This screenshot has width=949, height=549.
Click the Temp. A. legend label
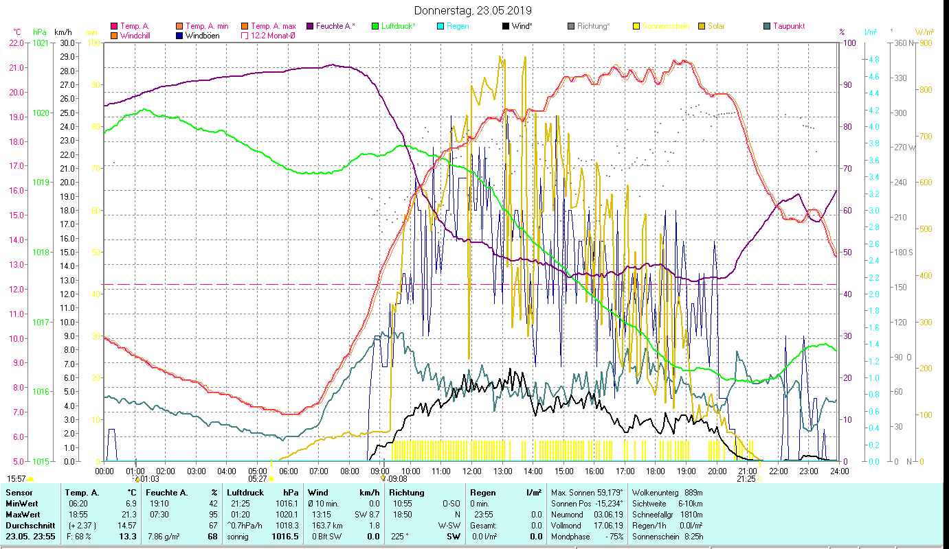pyautogui.click(x=135, y=26)
